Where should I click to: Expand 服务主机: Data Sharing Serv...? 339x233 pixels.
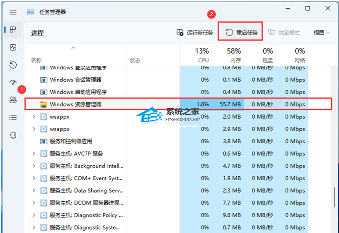point(34,190)
